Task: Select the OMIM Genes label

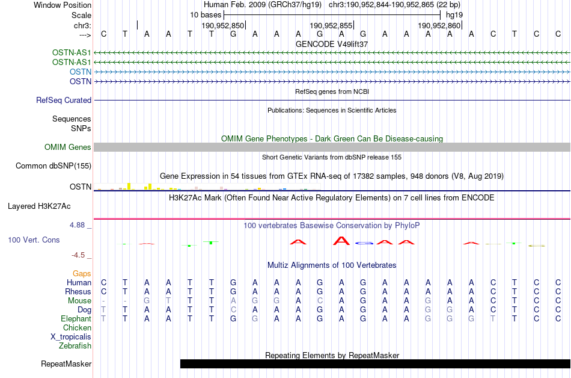Action: coord(68,147)
